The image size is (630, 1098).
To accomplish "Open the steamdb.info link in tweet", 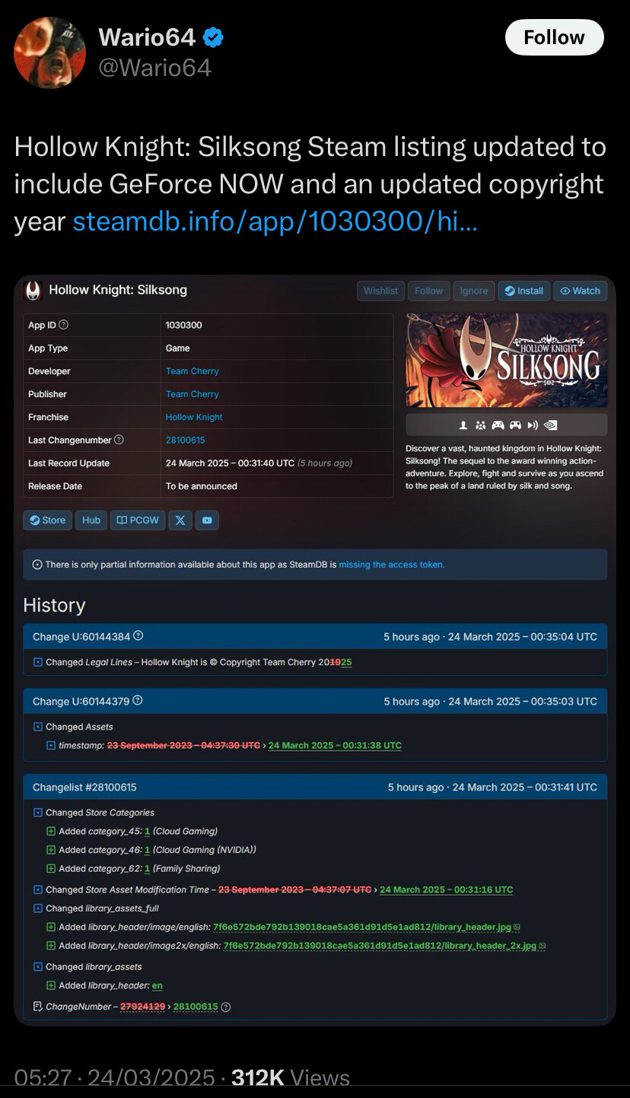I will [275, 221].
